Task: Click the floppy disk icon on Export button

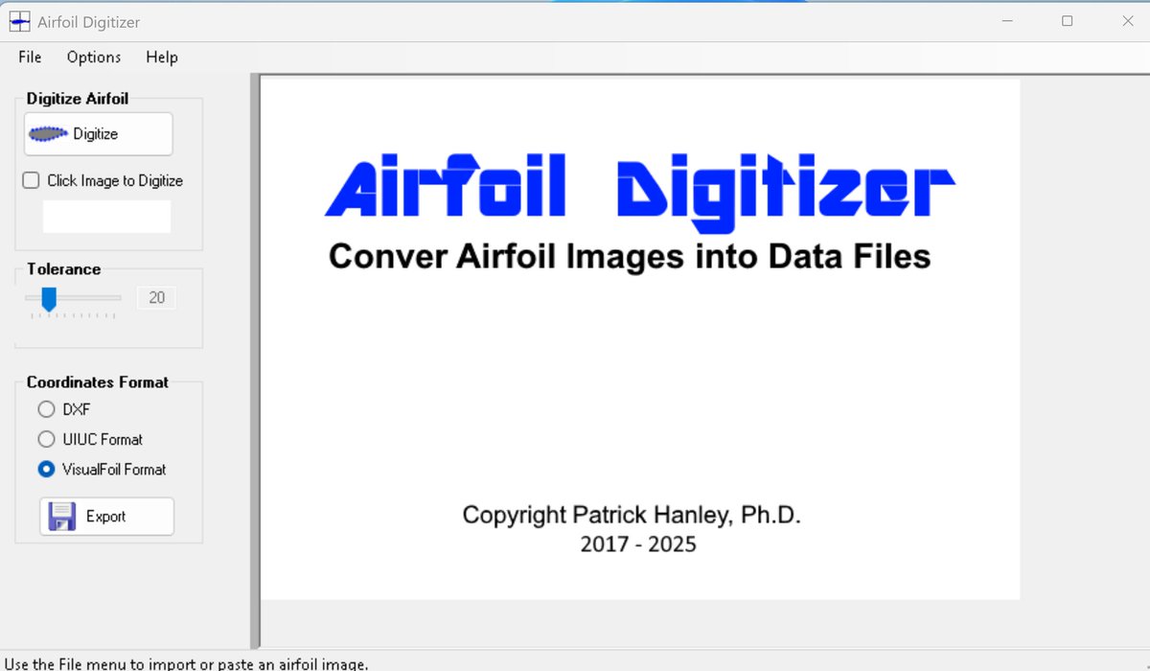Action: click(61, 516)
